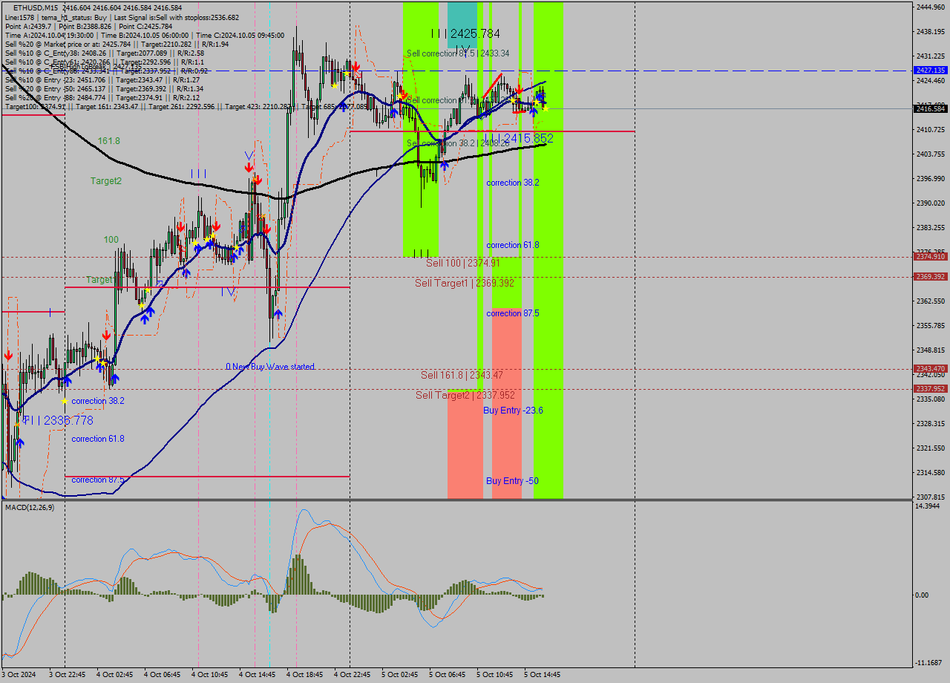950x683 pixels.
Task: Click the '5 Oct 10:45' time axis label
Action: coord(495,675)
